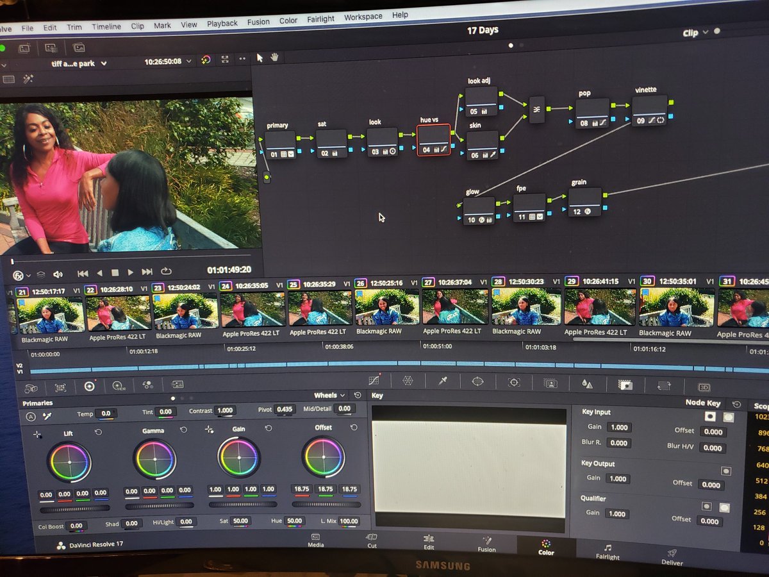769x577 pixels.
Task: Click the expand viewer icon
Action: coord(225,59)
